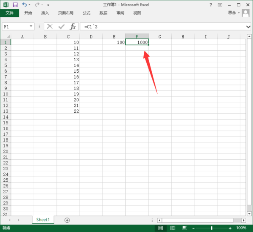The image size is (253, 232).
Task: Click the fx Insert Function icon
Action: (x=73, y=27)
